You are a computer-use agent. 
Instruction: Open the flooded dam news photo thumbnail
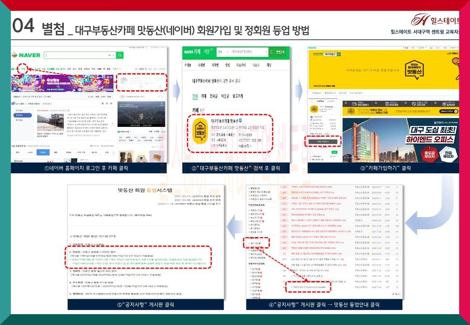[x=50, y=122]
